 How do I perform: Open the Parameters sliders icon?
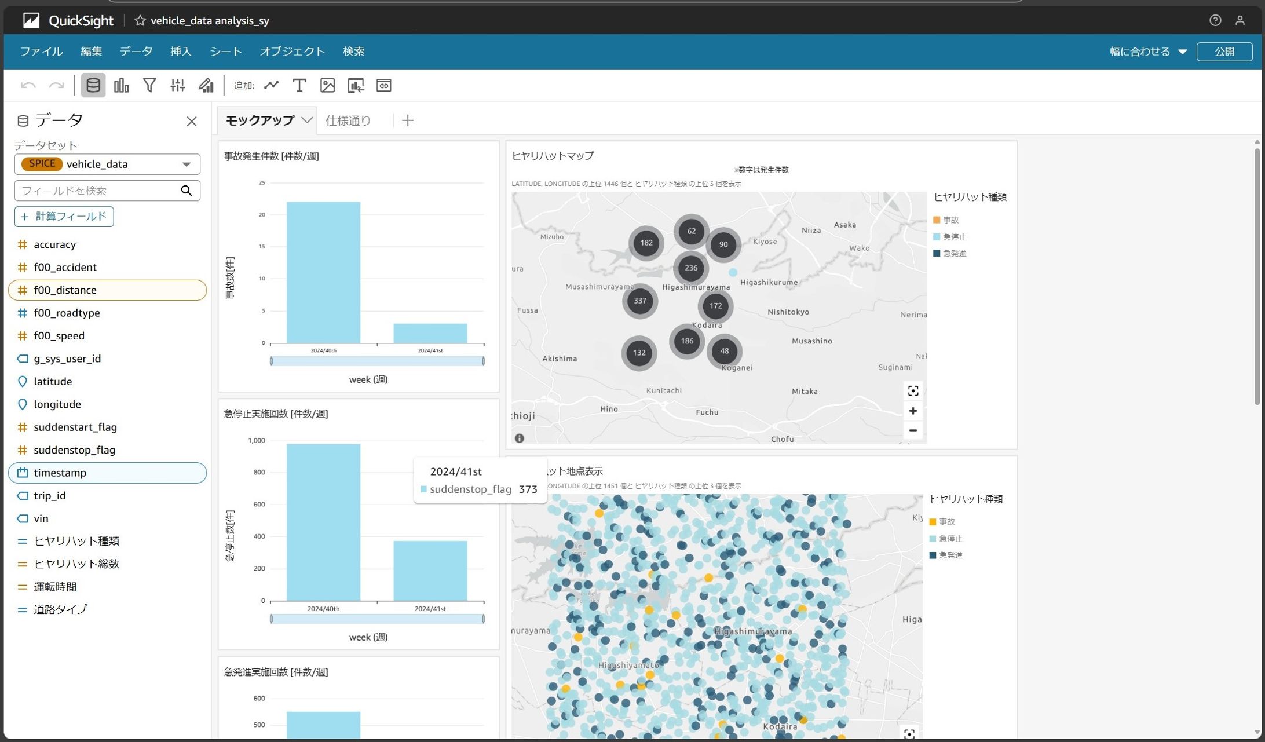point(177,86)
